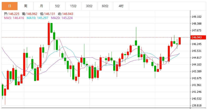The height and width of the screenshot is (109, 209).
Task: Open the 5分 timeframe tab
Action: point(57,6)
